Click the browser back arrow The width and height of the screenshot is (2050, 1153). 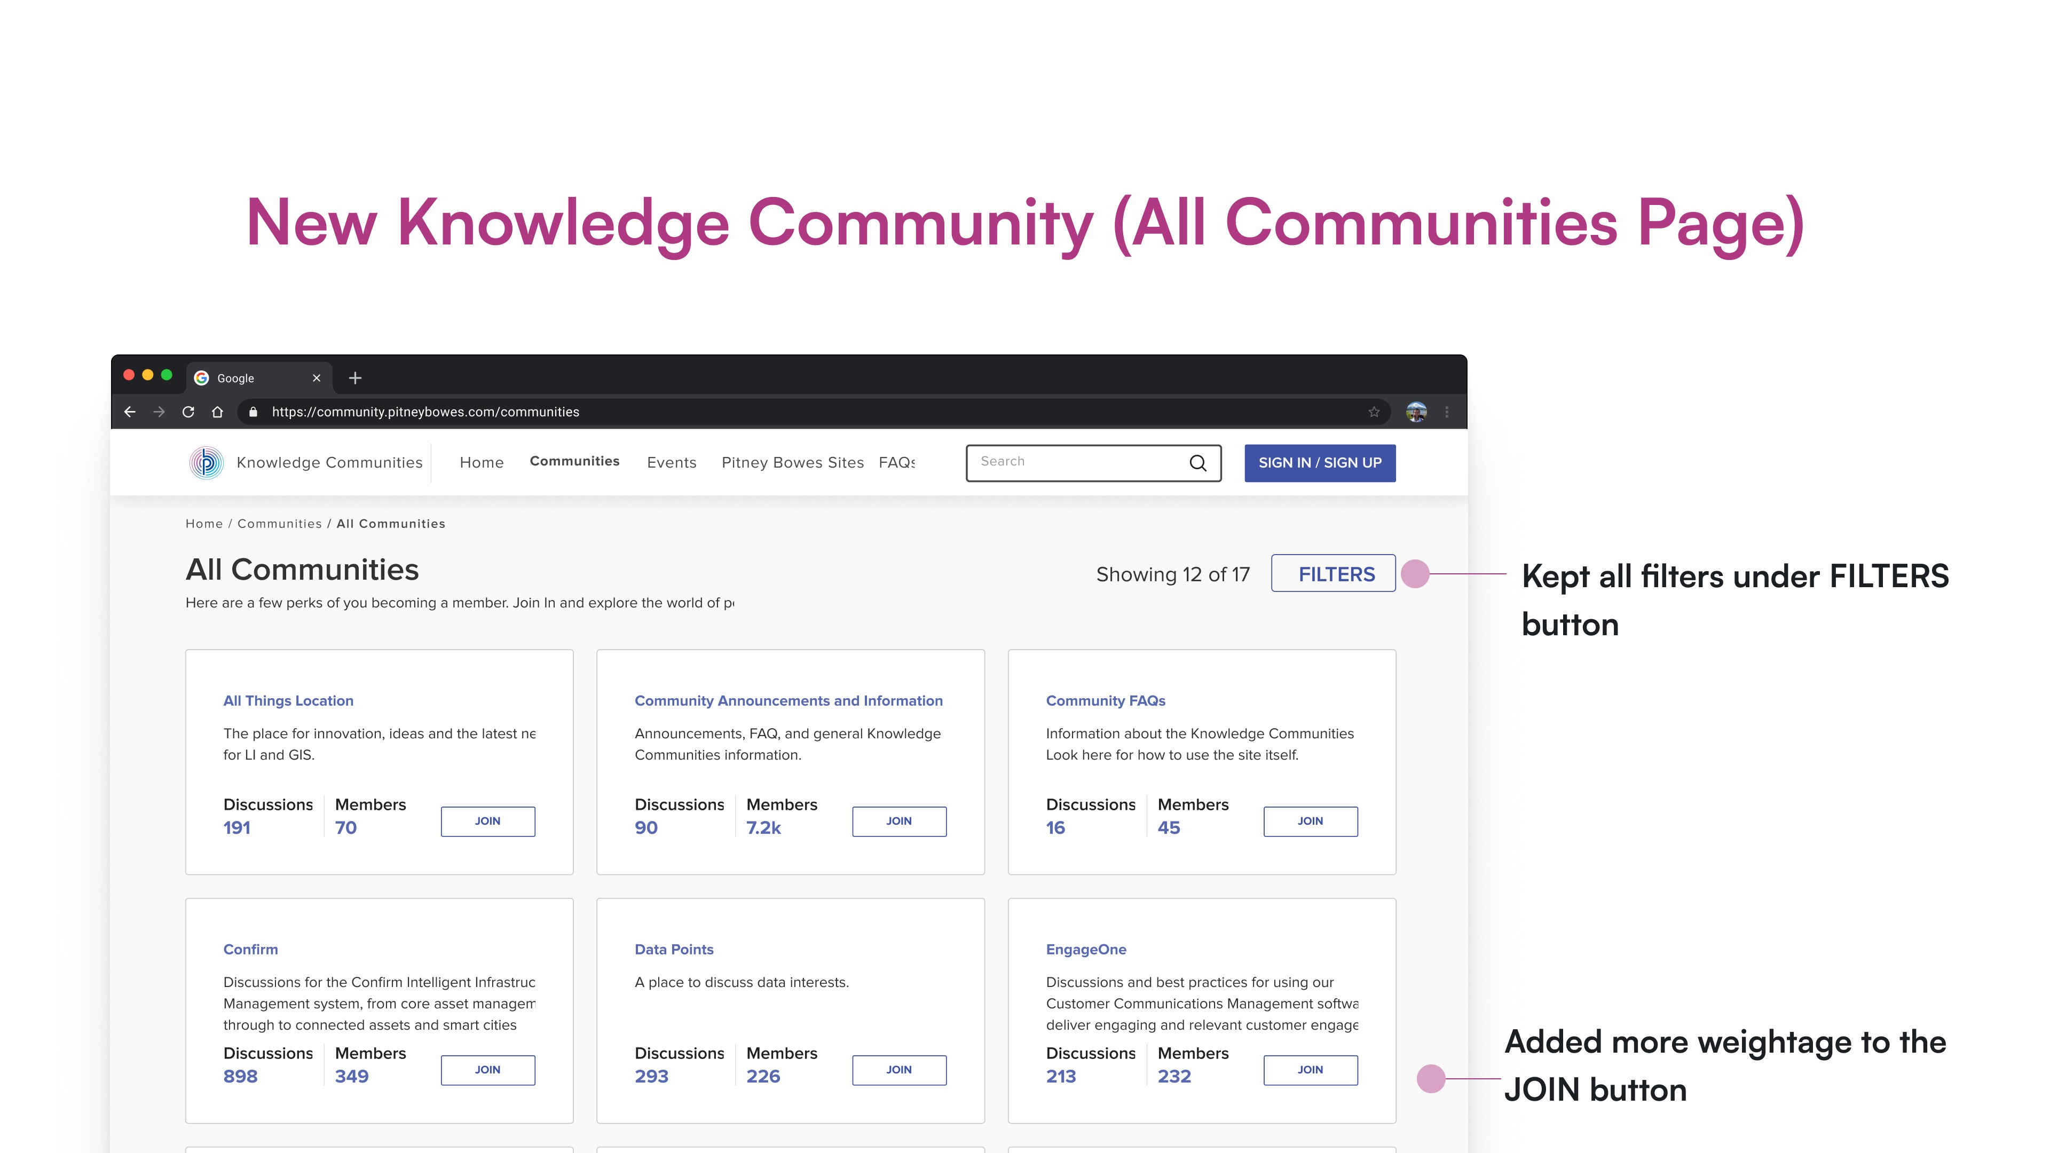(130, 412)
